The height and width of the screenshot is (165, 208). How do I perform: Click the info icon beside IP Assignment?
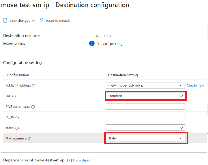click(30, 139)
